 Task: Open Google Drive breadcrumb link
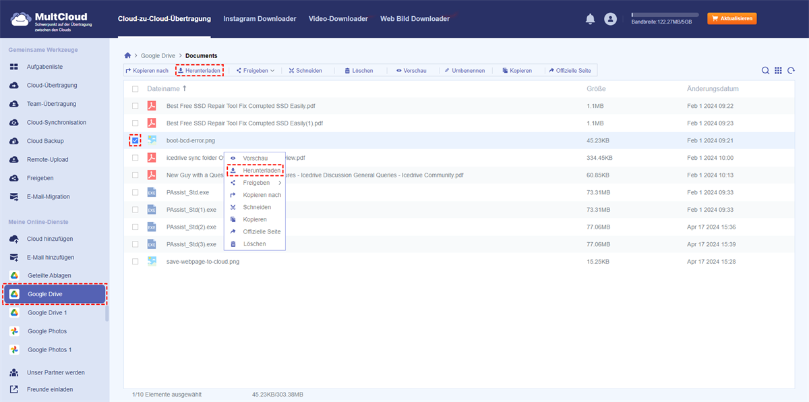click(x=158, y=55)
